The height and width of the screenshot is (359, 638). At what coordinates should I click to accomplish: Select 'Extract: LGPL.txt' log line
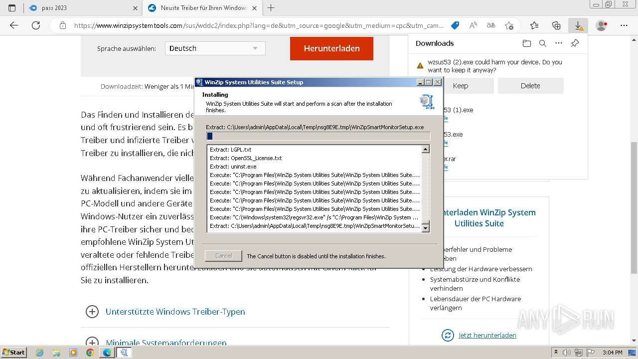click(230, 150)
